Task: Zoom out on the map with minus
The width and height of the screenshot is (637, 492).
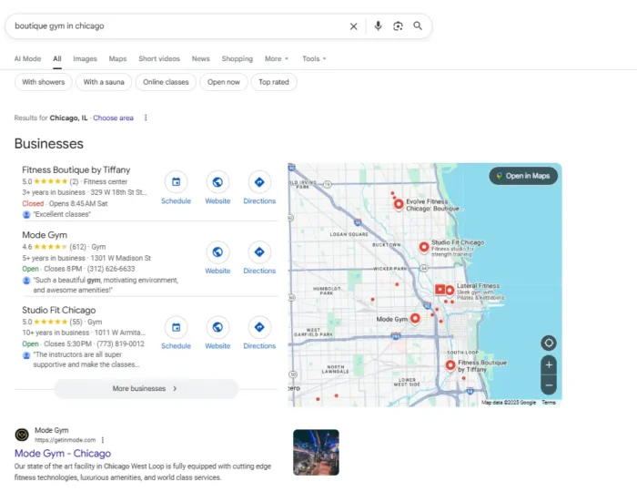Action: 549,384
